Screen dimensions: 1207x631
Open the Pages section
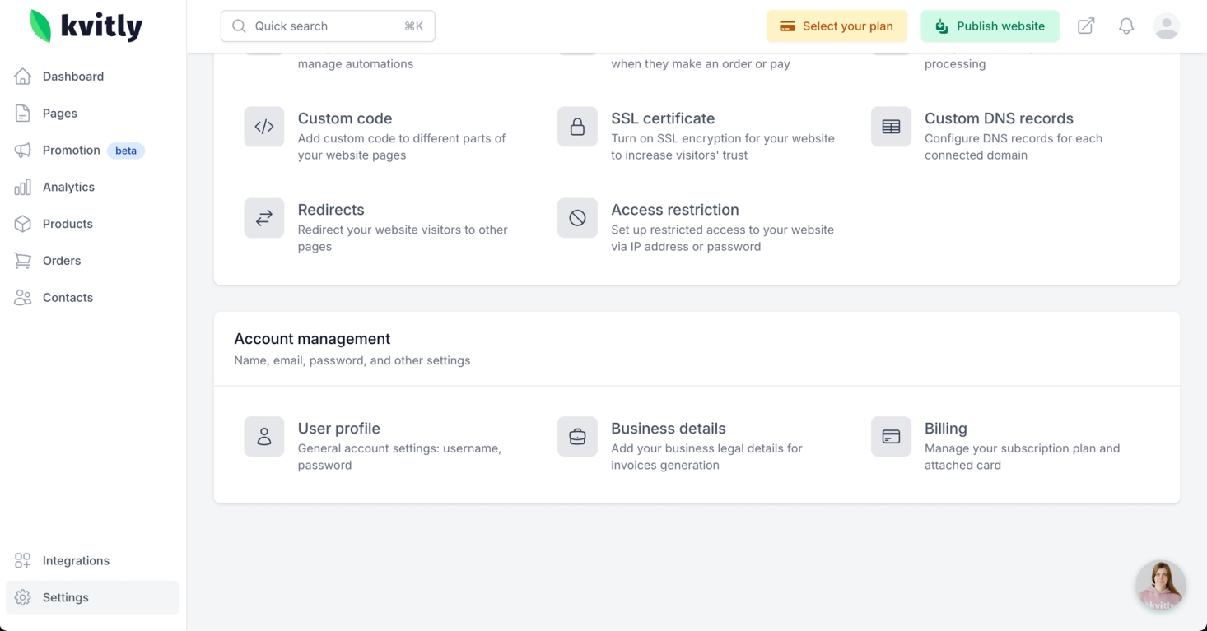[x=59, y=114]
